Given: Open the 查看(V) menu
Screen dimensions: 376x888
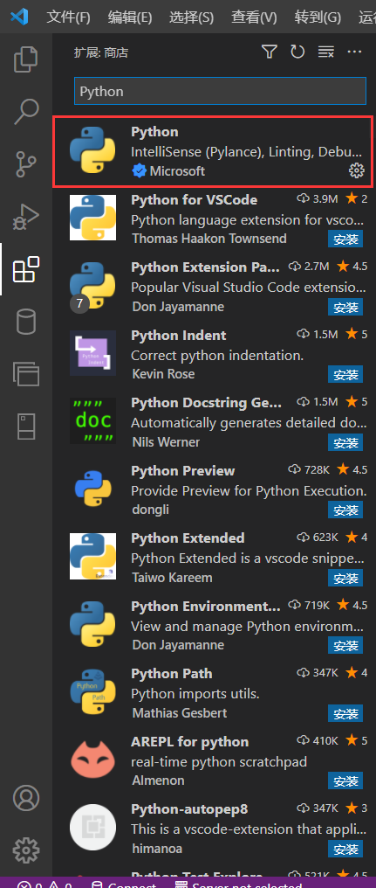Looking at the screenshot, I should tap(254, 17).
